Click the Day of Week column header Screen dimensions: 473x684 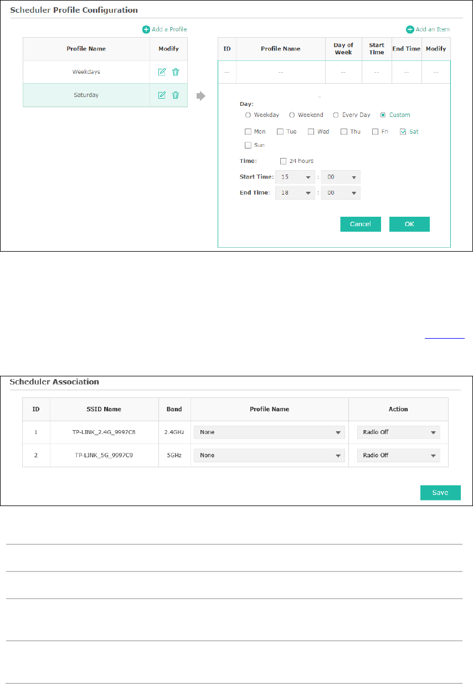343,49
